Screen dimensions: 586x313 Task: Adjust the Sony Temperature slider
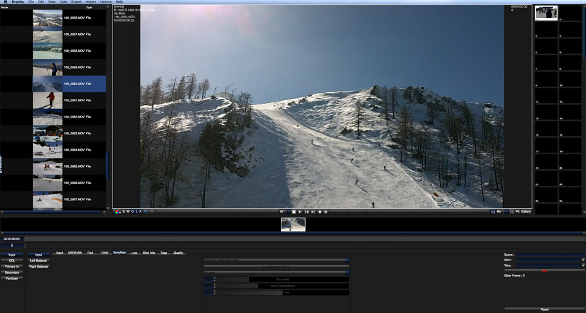click(x=282, y=286)
